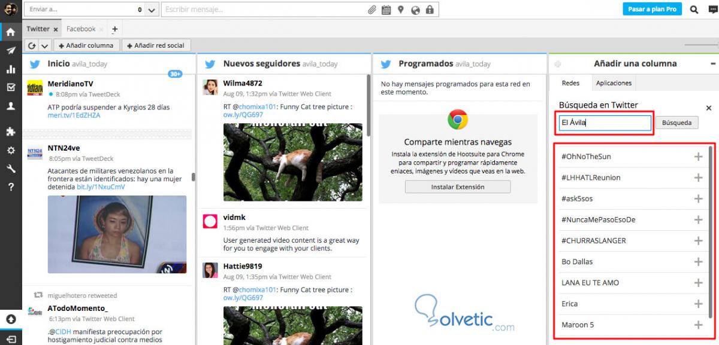Click Pasar a plan Pro button
This screenshot has height=345, width=719.
652,10
